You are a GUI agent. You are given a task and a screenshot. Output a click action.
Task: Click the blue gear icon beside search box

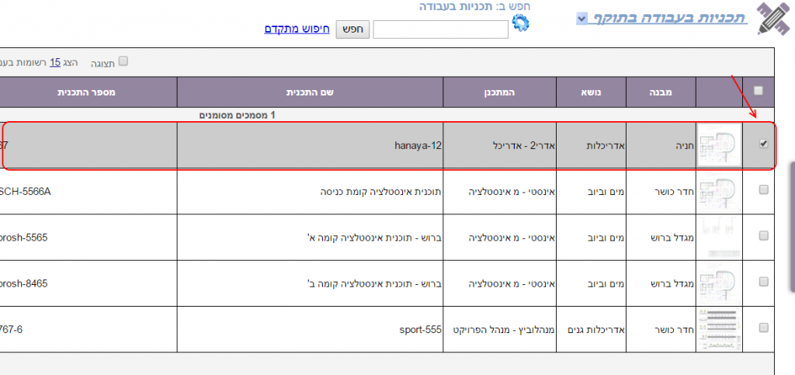point(520,23)
